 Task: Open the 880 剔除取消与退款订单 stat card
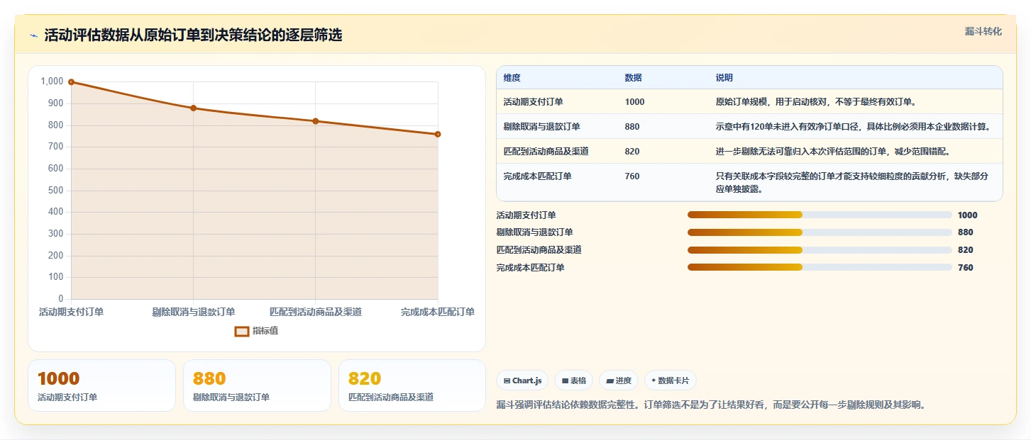tap(257, 385)
